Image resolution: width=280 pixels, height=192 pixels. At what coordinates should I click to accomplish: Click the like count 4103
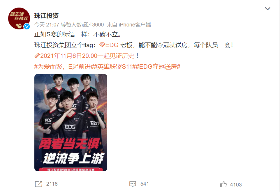[236, 184]
